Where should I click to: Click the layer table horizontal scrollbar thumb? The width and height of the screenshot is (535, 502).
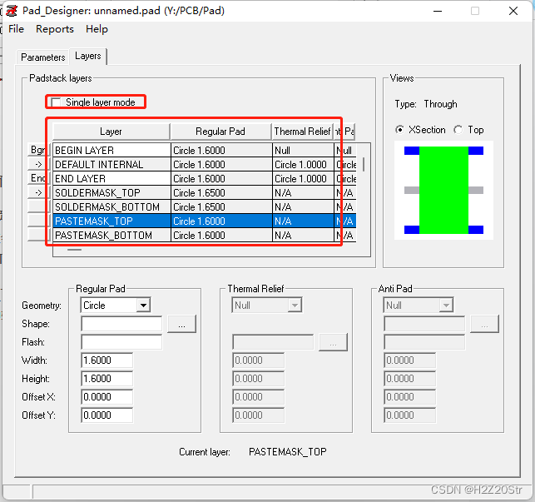[74, 250]
